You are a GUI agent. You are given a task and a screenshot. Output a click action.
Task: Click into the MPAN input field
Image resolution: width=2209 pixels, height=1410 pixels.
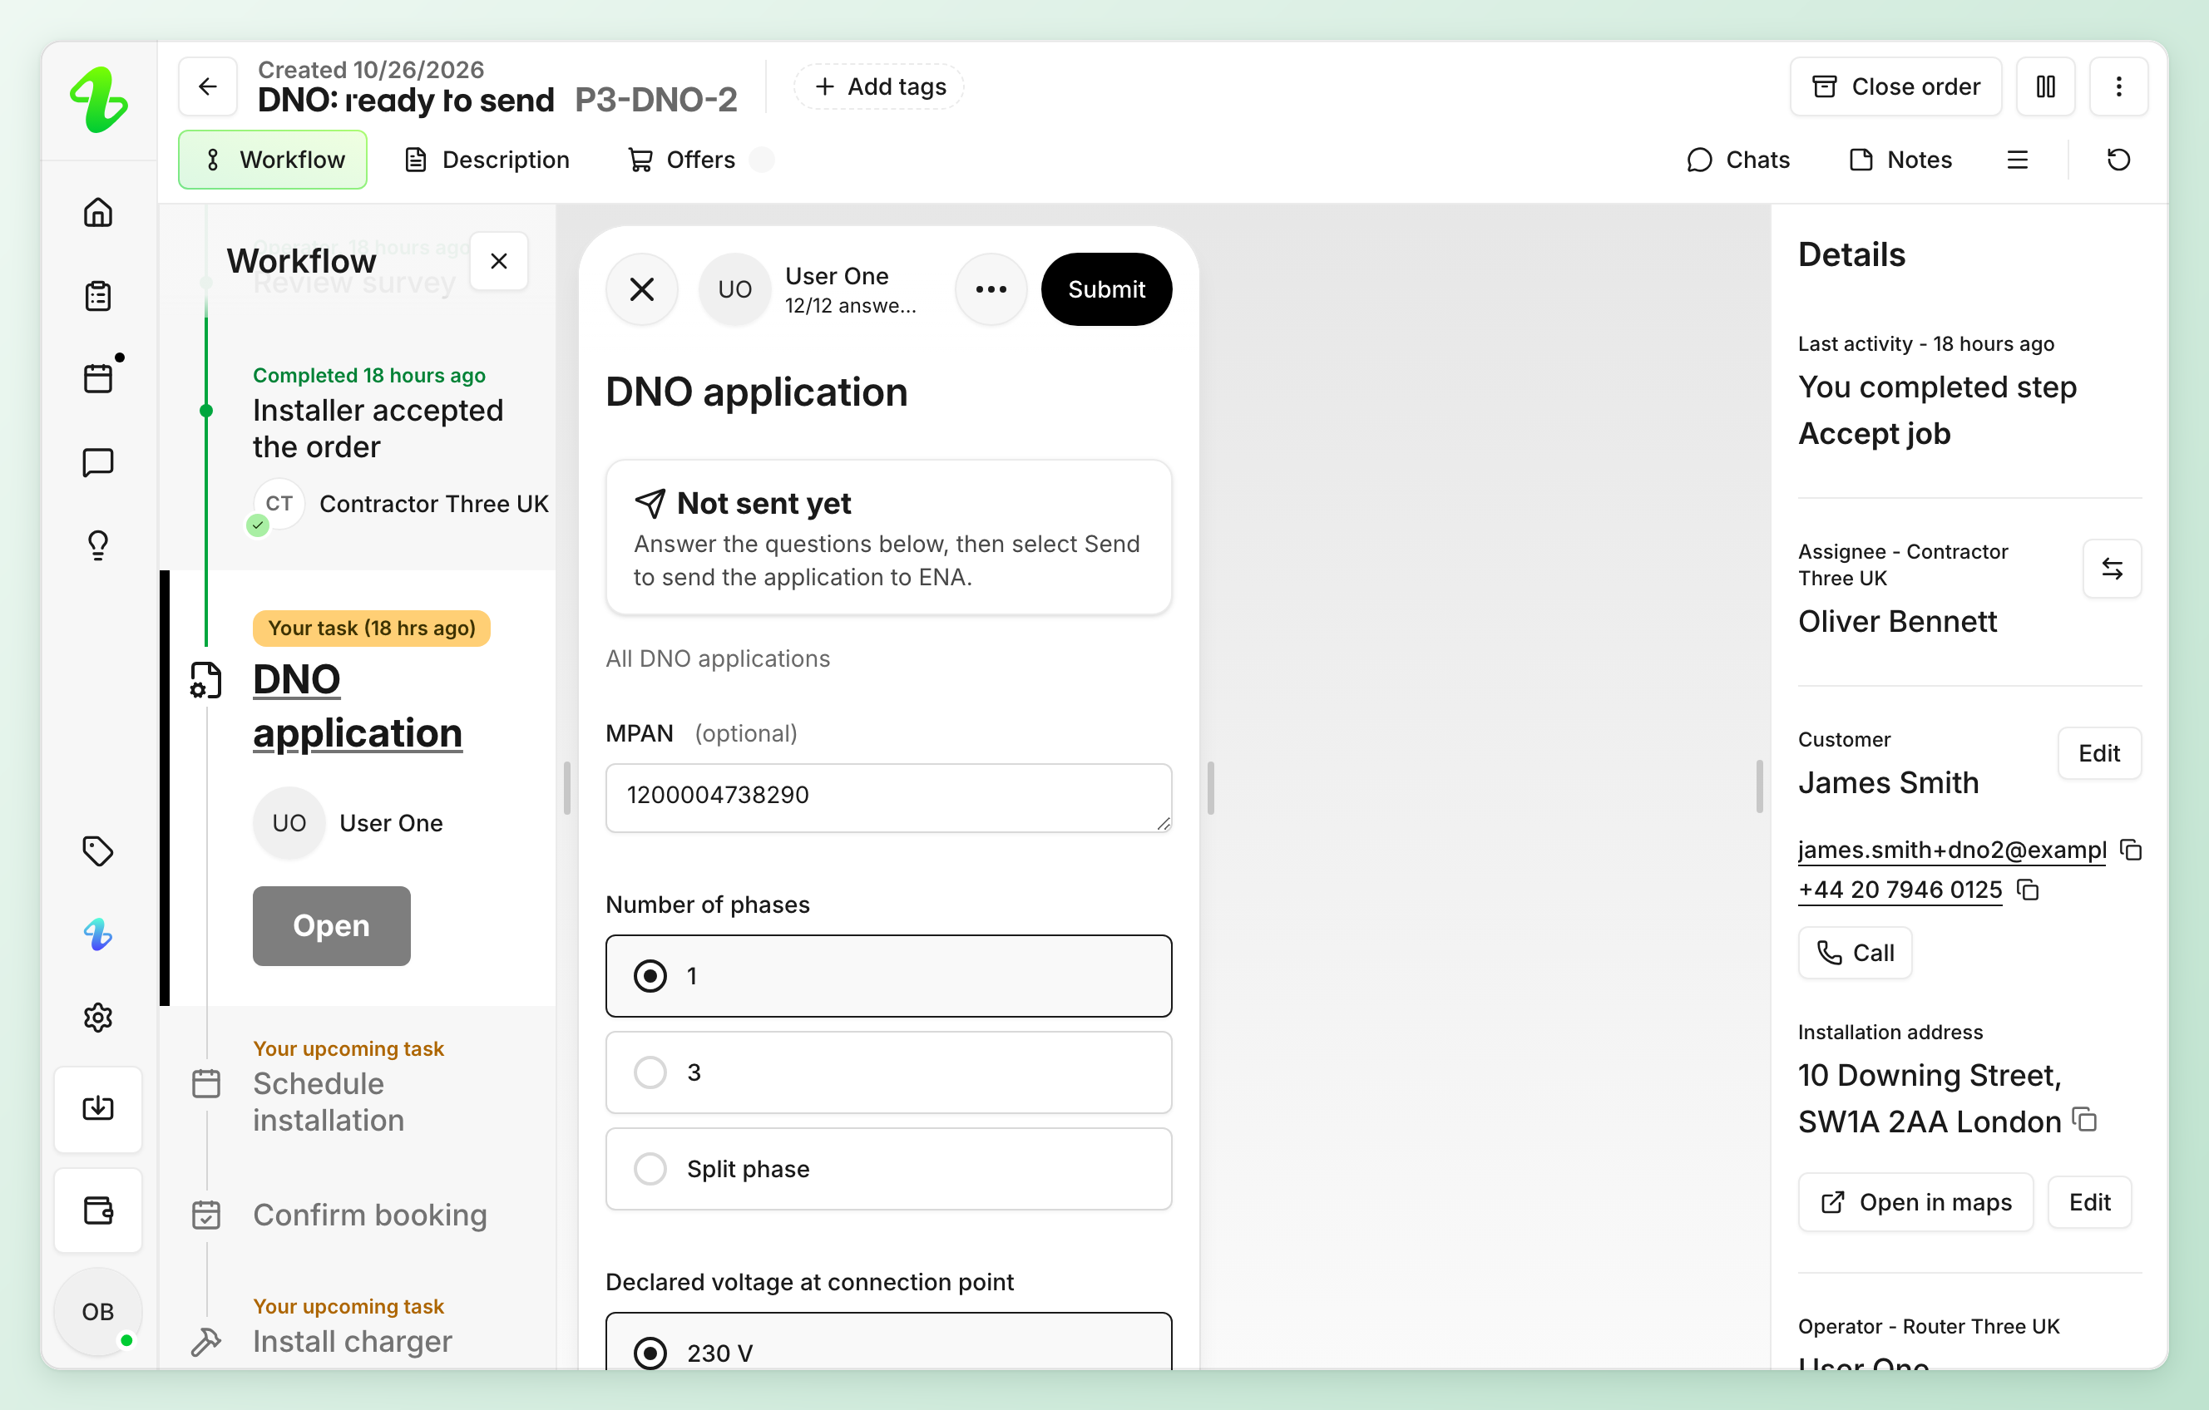[888, 796]
